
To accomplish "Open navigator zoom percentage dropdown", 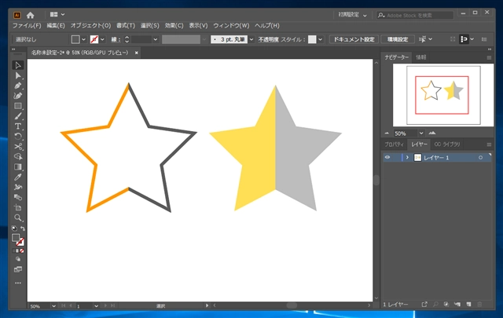I will tap(421, 133).
